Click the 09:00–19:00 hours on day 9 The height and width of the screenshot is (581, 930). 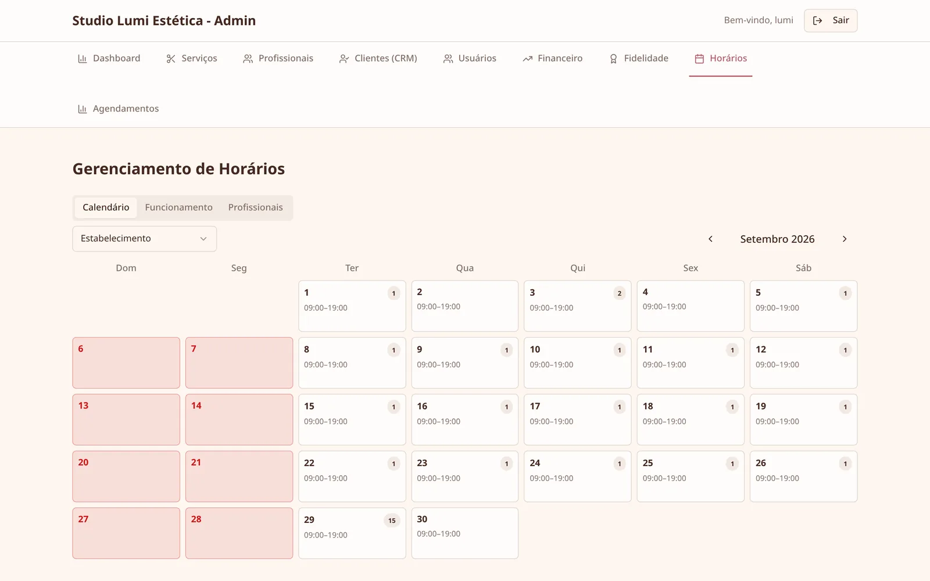[x=438, y=365]
